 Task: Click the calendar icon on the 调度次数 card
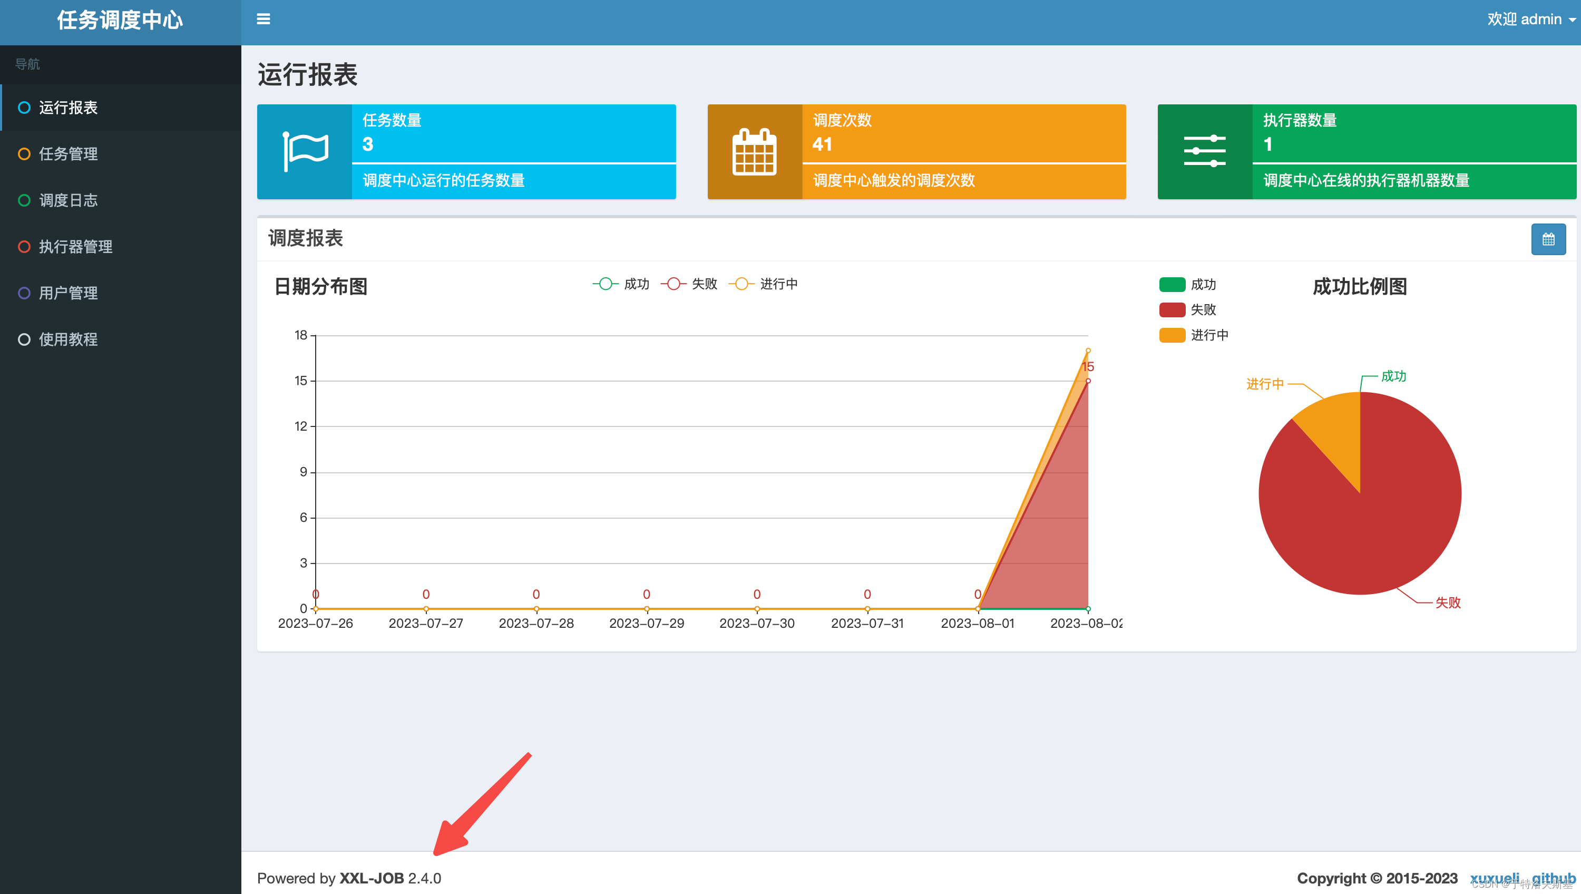(x=754, y=152)
